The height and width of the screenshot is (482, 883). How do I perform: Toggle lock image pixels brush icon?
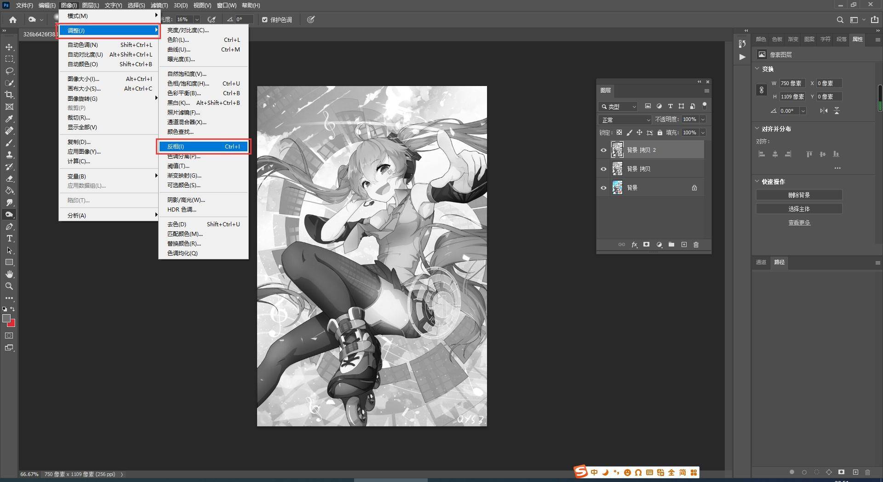click(629, 132)
